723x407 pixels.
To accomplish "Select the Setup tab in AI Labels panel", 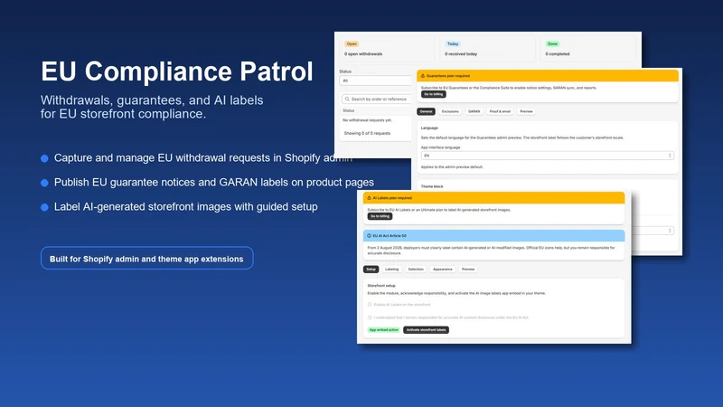I will 371,269.
